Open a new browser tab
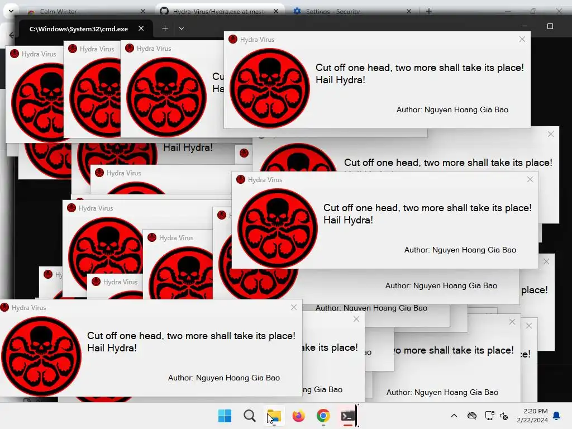The width and height of the screenshot is (572, 429). pyautogui.click(x=429, y=11)
